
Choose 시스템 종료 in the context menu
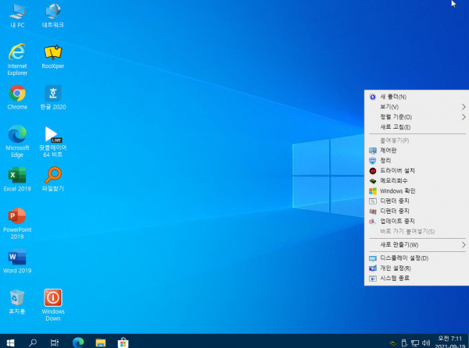[417, 279]
